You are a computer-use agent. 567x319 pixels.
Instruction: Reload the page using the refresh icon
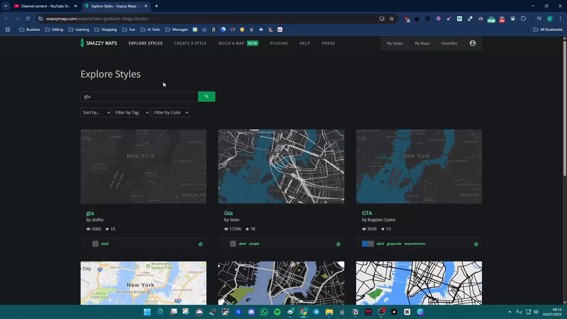(x=27, y=19)
